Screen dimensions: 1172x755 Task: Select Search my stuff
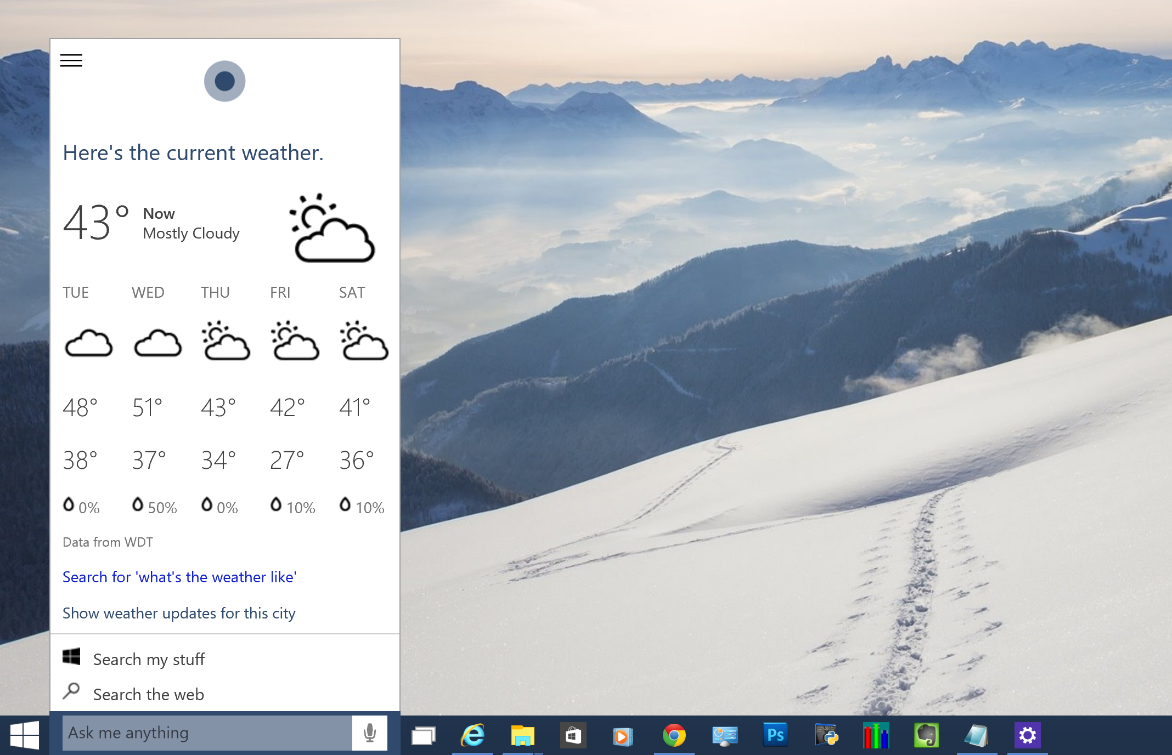pos(148,659)
